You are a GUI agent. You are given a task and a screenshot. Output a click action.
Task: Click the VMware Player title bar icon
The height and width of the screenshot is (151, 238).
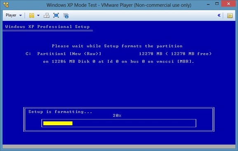pos(6,5)
